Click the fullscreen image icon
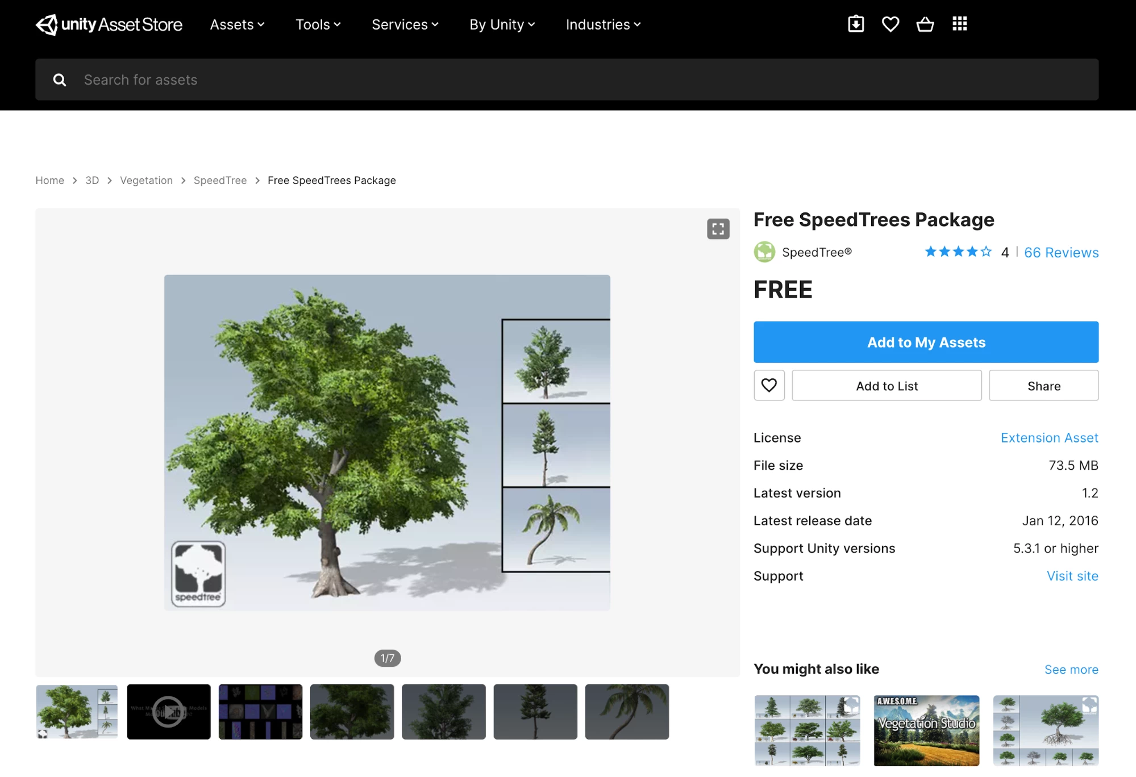This screenshot has height=777, width=1136. [718, 229]
